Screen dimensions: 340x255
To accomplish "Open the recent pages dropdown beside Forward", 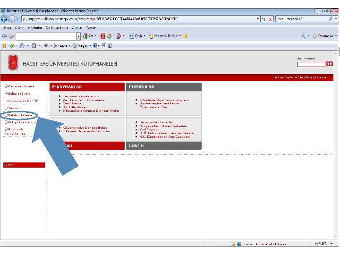I will [17, 19].
